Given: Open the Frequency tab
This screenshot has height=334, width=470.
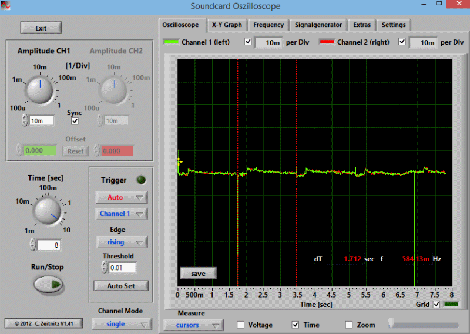Looking at the screenshot, I should click(x=268, y=25).
